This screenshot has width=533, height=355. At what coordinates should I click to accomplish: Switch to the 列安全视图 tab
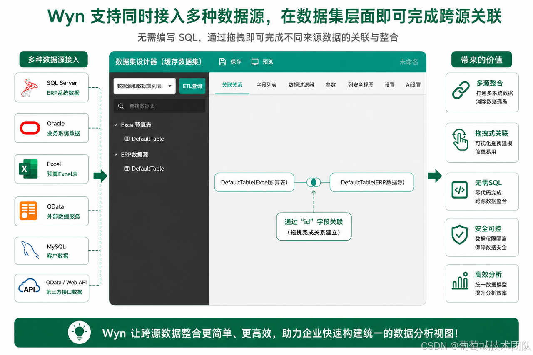pos(361,85)
